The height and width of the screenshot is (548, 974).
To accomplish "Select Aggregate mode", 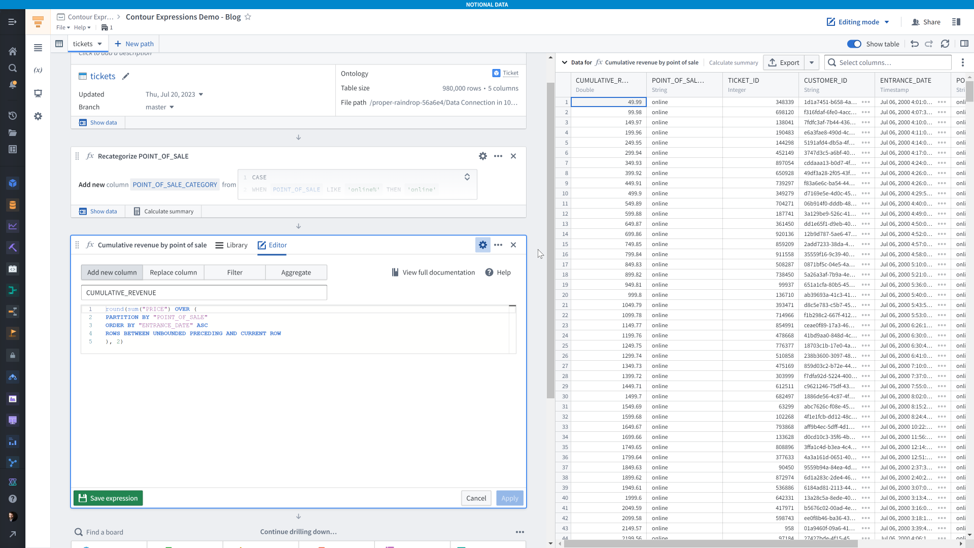I will point(296,272).
